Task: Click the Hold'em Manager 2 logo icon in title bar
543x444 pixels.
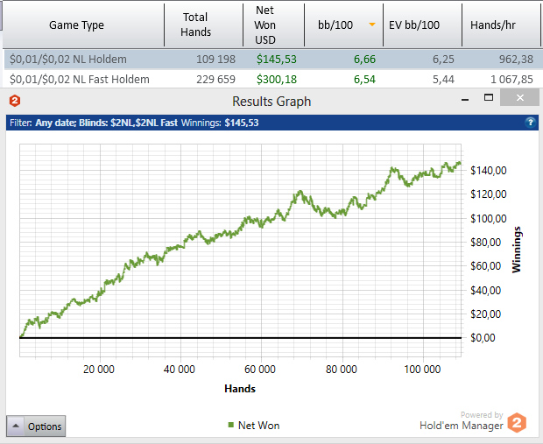Action: [x=15, y=101]
